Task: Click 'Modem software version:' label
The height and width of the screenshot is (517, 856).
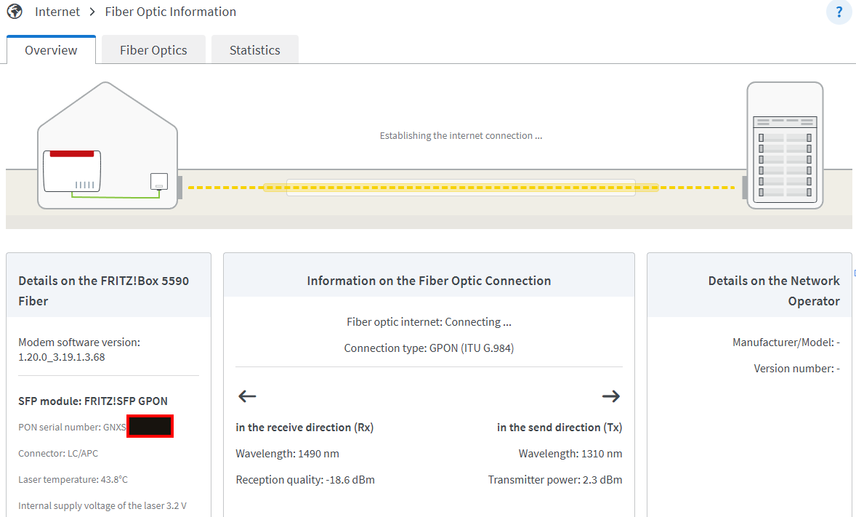Action: click(79, 342)
